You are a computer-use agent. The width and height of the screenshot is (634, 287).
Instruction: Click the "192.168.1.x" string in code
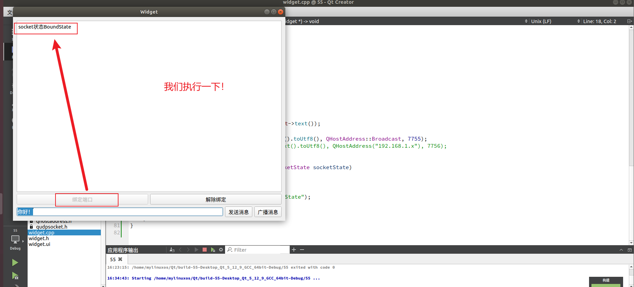tap(396, 146)
